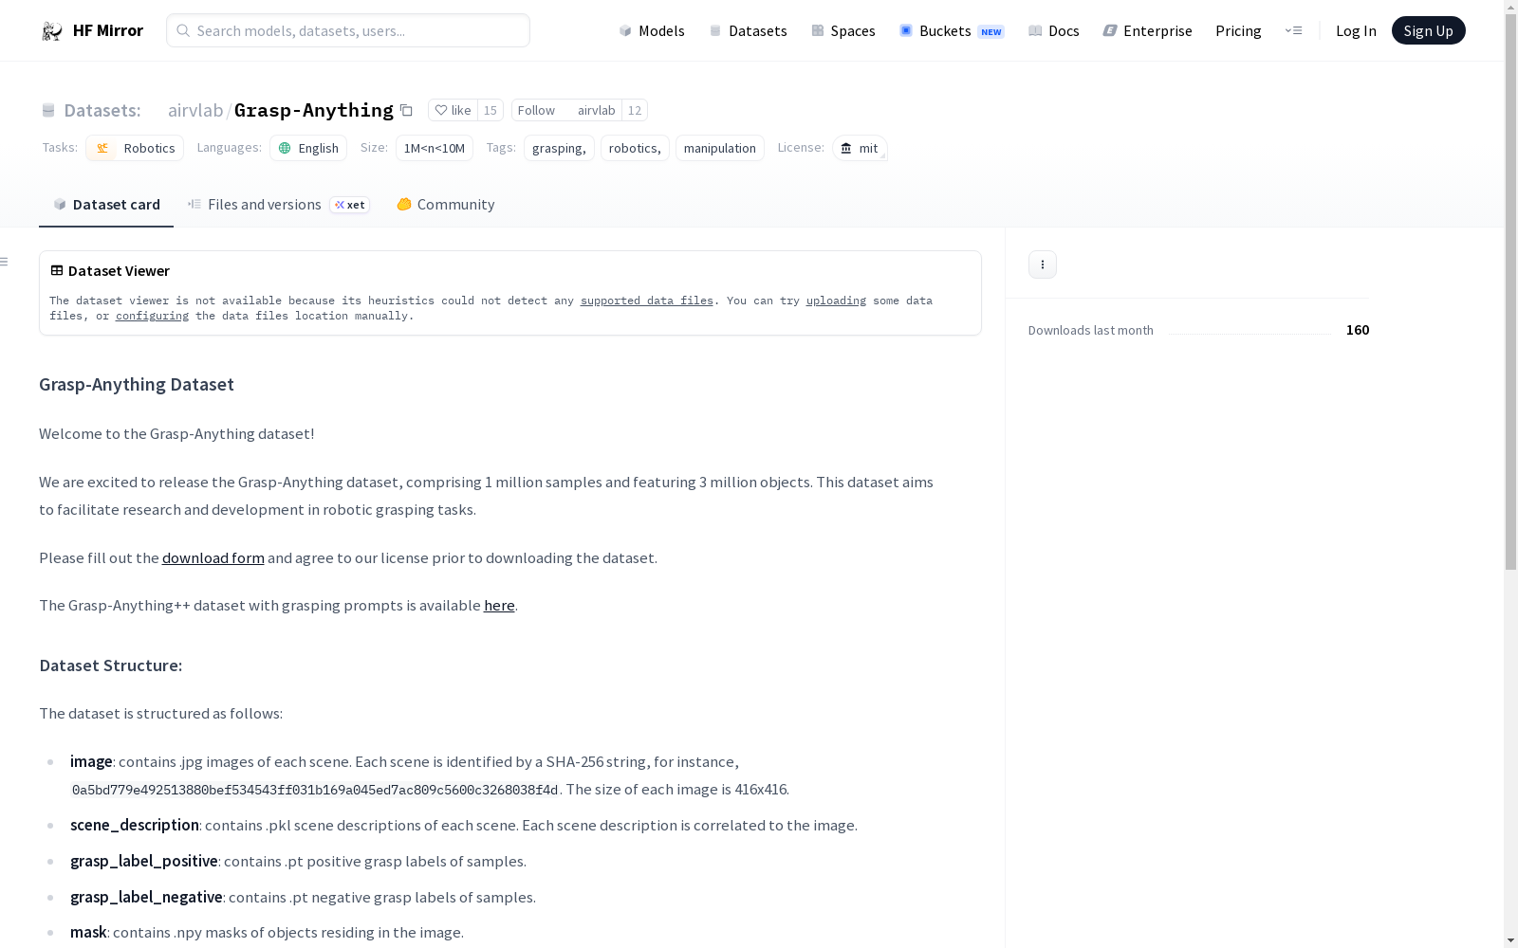Open the configuring link
1518x948 pixels.
click(x=152, y=316)
